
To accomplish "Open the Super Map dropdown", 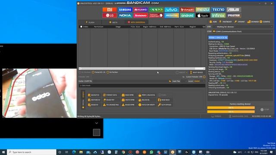I will (184, 81).
